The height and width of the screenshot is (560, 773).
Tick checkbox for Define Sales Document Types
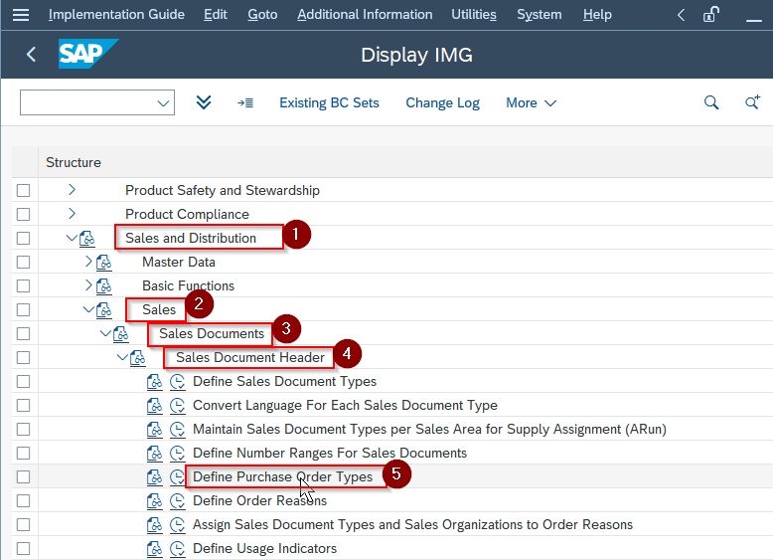coord(23,381)
